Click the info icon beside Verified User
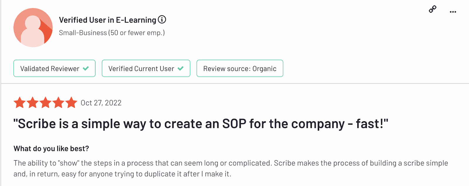Image resolution: width=469 pixels, height=186 pixels. tap(162, 20)
